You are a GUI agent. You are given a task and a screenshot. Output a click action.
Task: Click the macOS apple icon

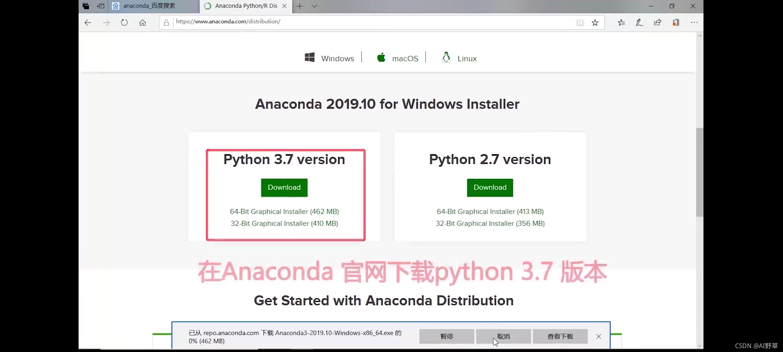(x=381, y=57)
